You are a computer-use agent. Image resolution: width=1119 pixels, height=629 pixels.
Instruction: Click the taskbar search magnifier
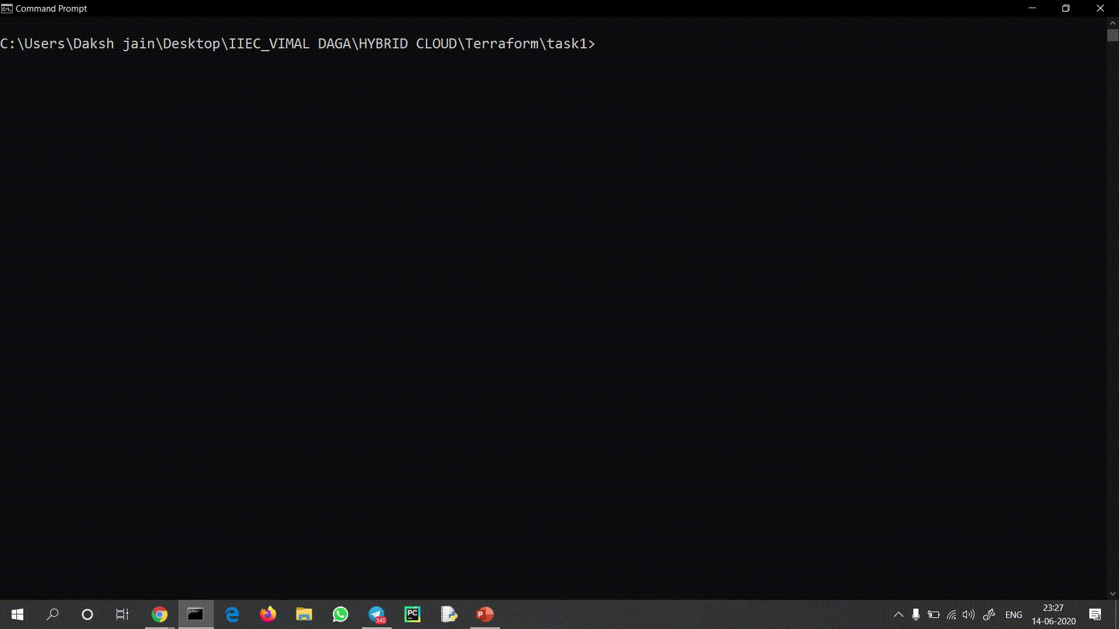point(52,614)
